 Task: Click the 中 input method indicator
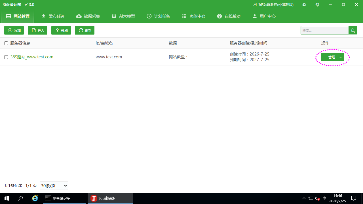point(324,198)
